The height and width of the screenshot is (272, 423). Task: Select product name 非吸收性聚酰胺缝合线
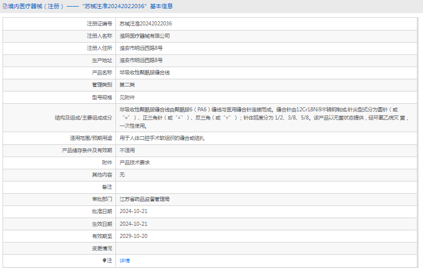click(145, 73)
